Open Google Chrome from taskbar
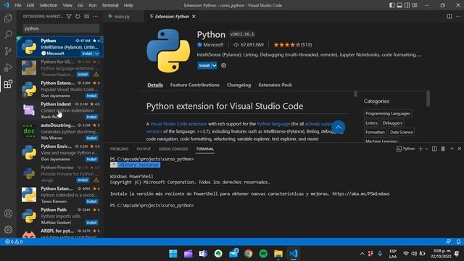This screenshot has height=261, width=464. (x=248, y=254)
